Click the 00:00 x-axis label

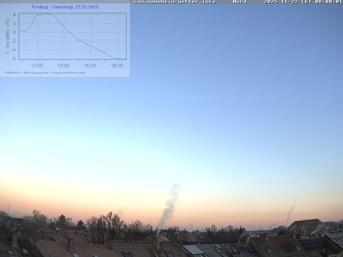90,66
